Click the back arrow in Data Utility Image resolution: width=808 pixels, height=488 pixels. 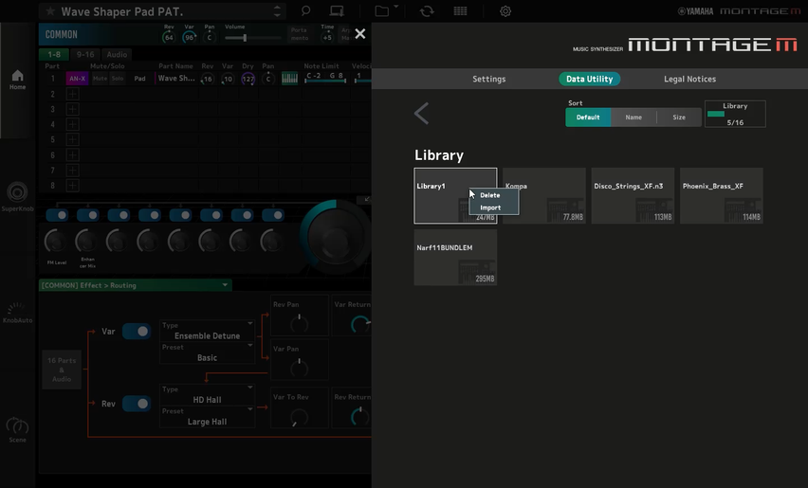422,115
